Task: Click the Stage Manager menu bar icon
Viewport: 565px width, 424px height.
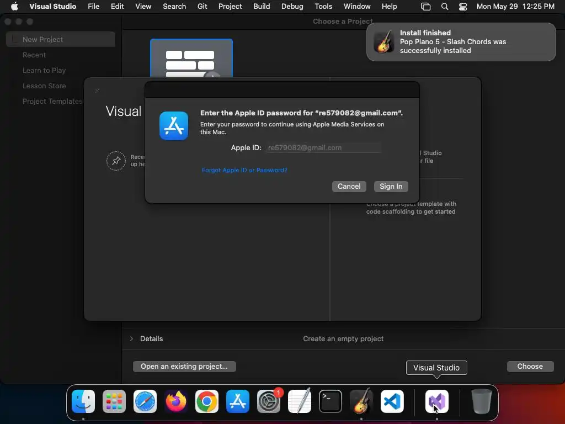Action: pyautogui.click(x=425, y=7)
